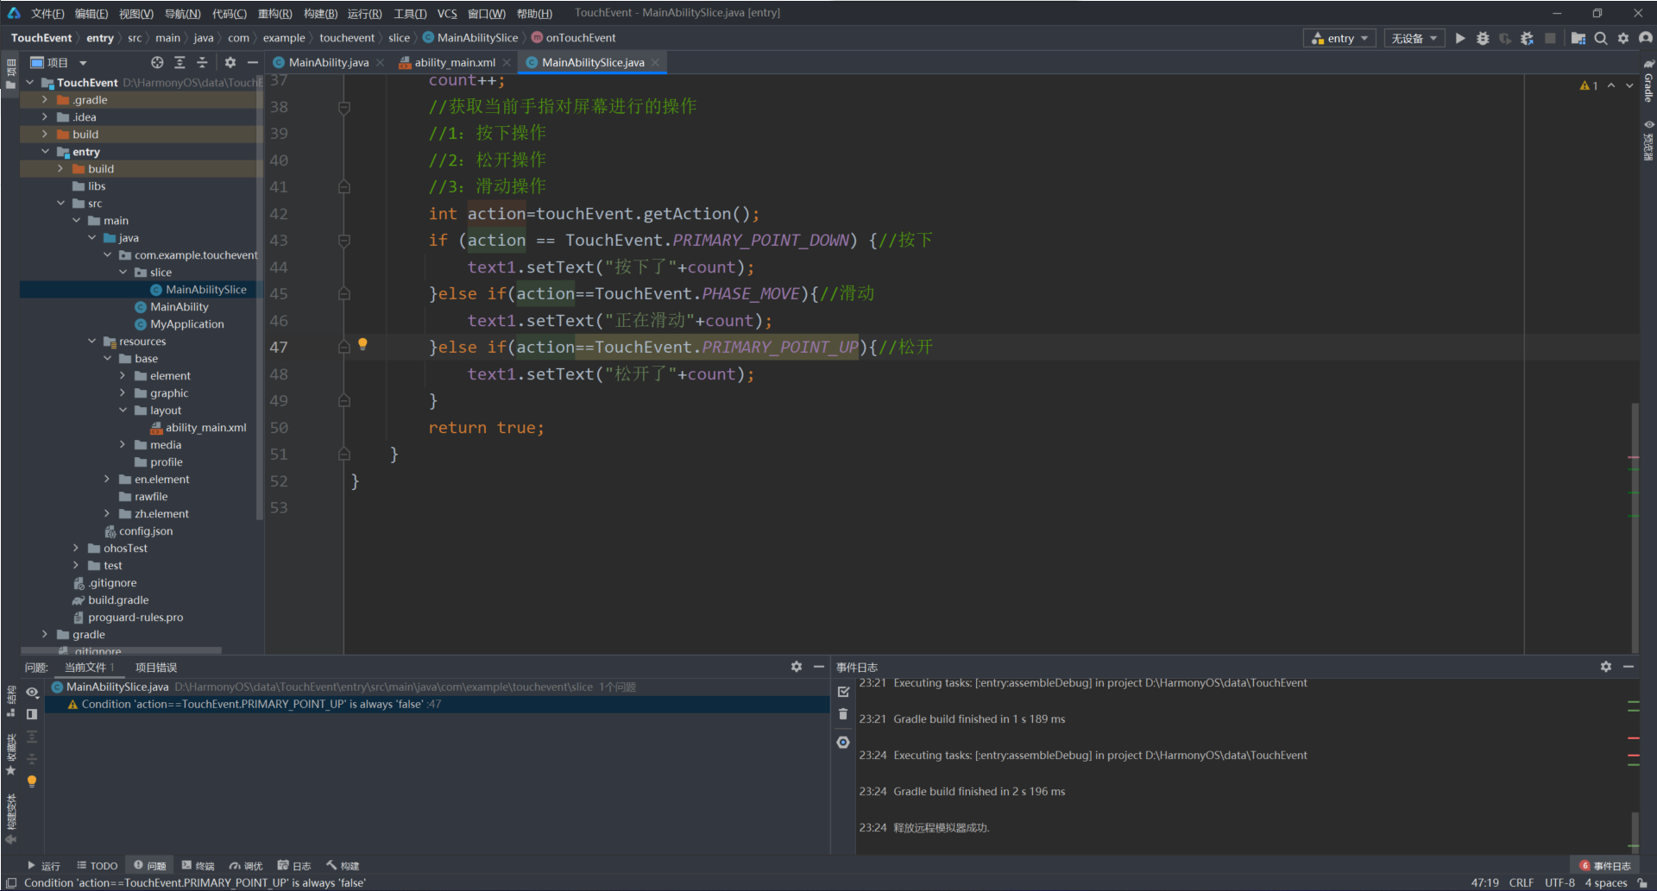This screenshot has height=891, width=1657.
Task: Open IDE settings gear in toolbar
Action: [1623, 38]
